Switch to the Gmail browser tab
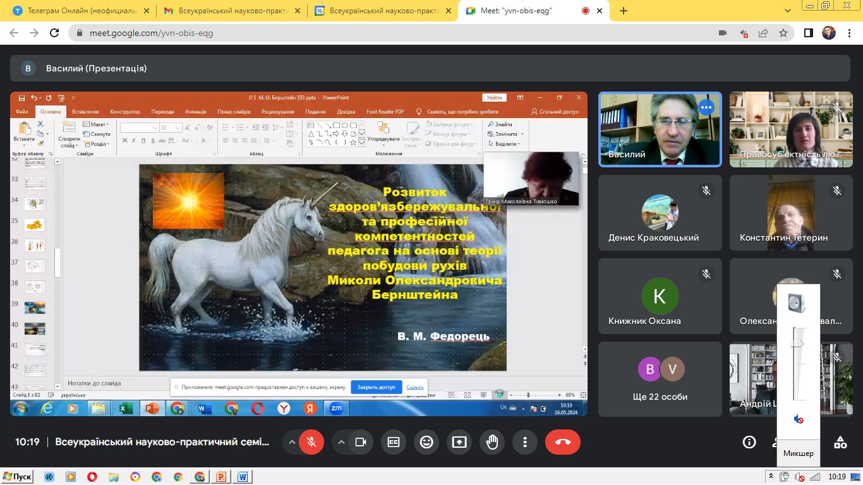The image size is (863, 485). (227, 11)
